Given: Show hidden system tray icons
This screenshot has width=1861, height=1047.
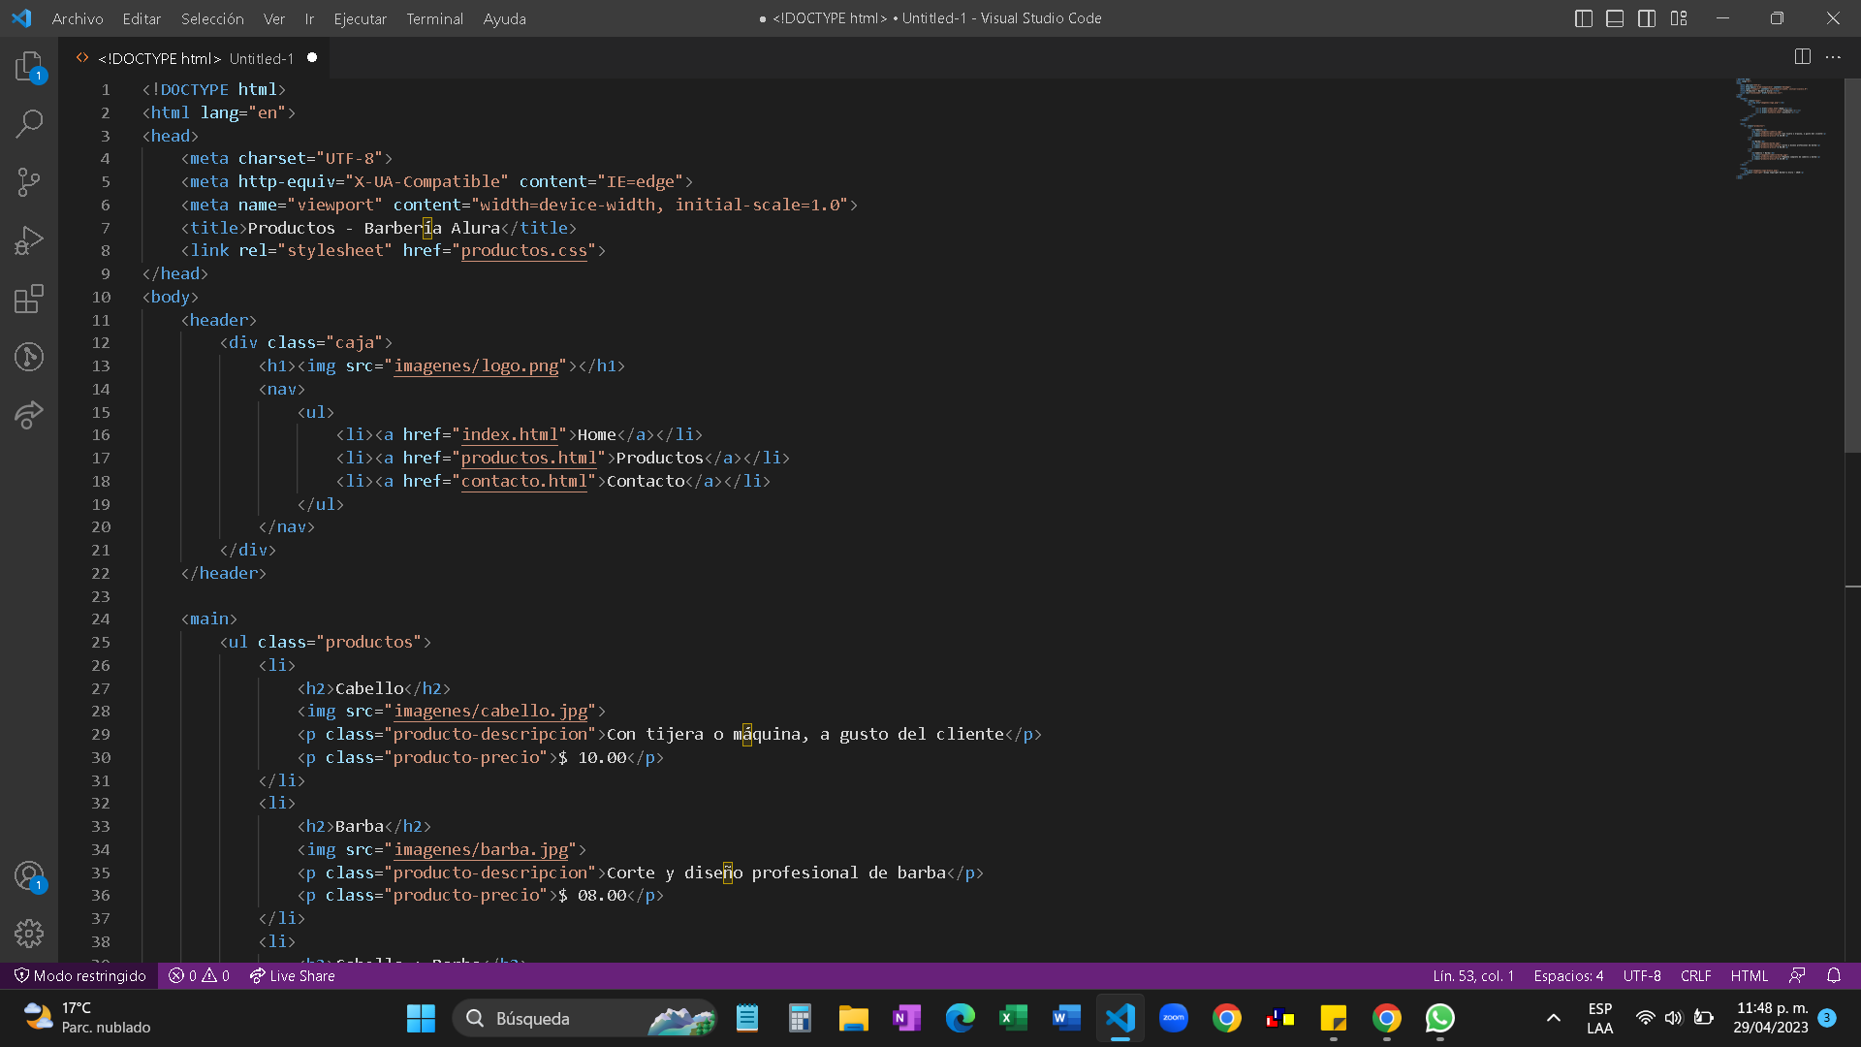Looking at the screenshot, I should [x=1553, y=1018].
